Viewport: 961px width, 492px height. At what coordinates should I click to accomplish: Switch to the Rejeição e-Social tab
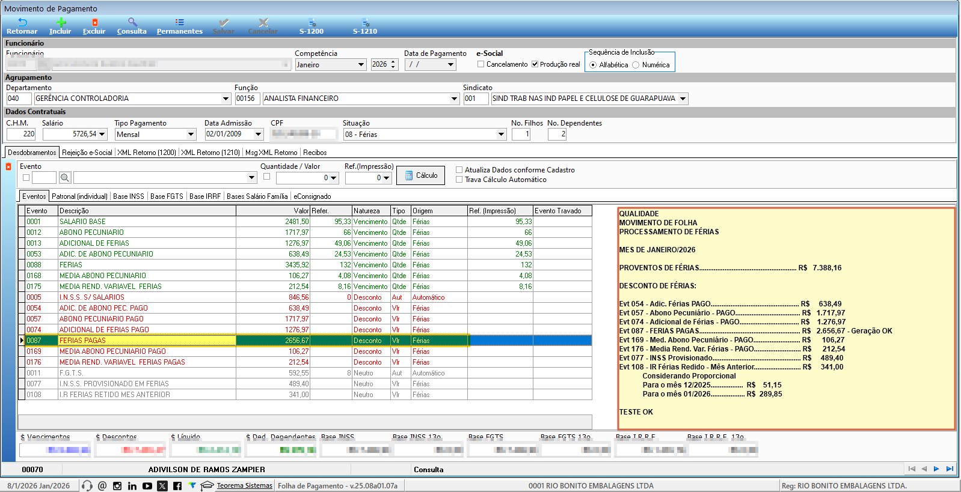pos(87,153)
